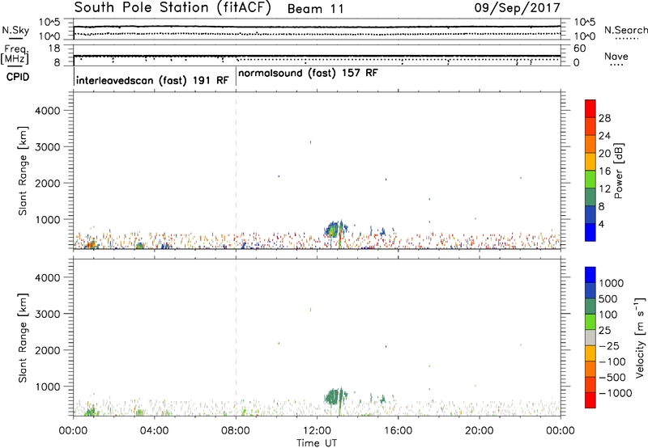648x448 pixels.
Task: Click the red -1000 velocity swatch
Action: (590, 400)
